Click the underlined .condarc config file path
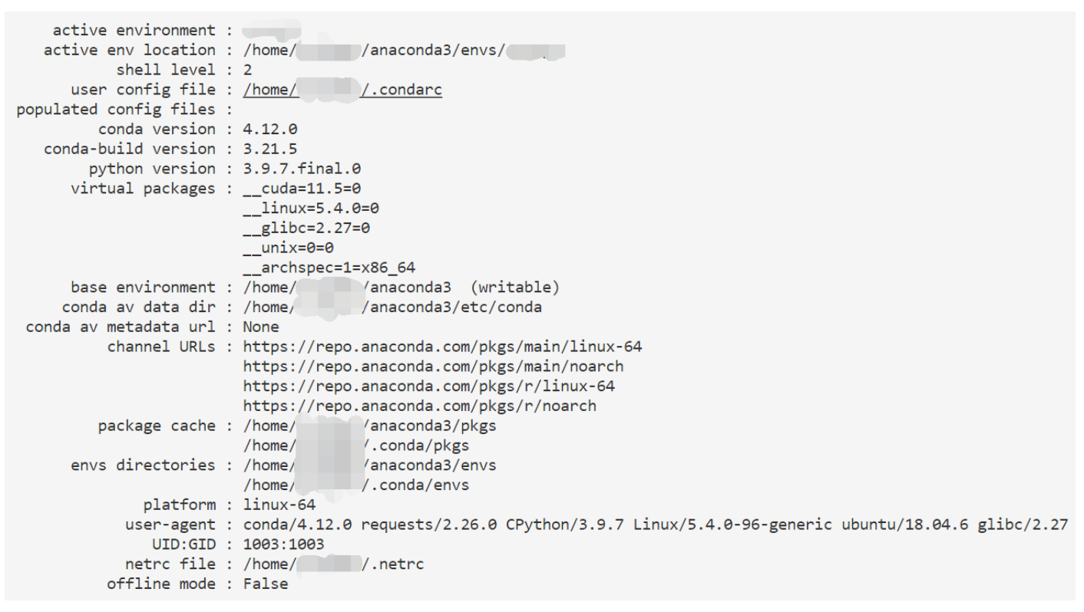The image size is (1084, 612). pyautogui.click(x=342, y=90)
